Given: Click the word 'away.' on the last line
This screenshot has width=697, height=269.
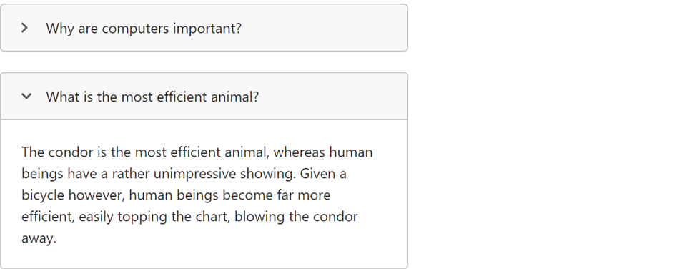Looking at the screenshot, I should coord(39,239).
